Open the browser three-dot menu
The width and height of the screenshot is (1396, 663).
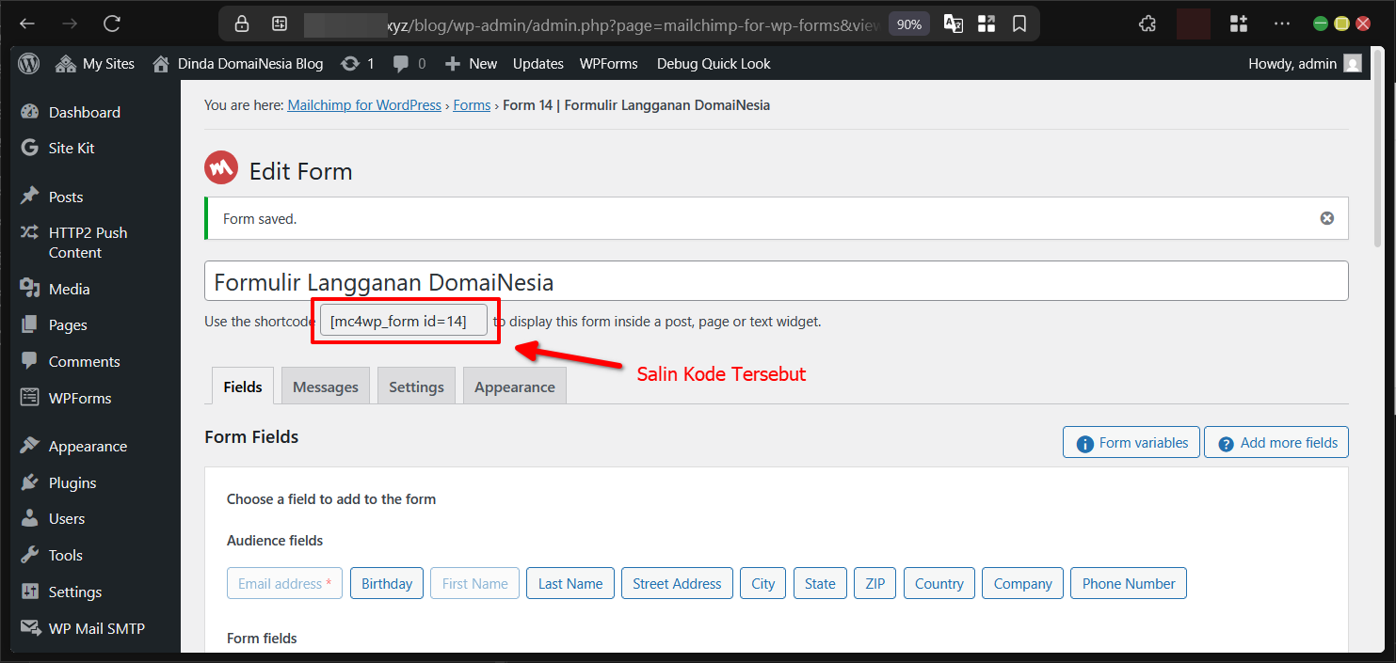pos(1282,23)
